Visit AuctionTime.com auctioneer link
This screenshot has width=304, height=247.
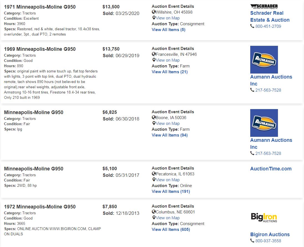271,169
